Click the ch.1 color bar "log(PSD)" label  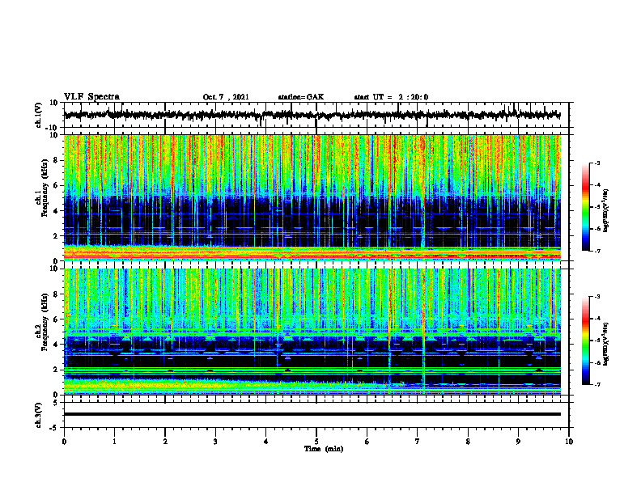[x=605, y=211]
